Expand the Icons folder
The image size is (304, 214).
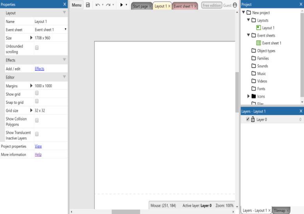pos(249,96)
